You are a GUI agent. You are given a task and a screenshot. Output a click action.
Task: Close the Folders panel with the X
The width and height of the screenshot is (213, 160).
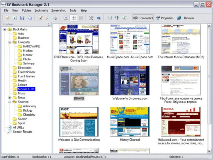[49, 24]
